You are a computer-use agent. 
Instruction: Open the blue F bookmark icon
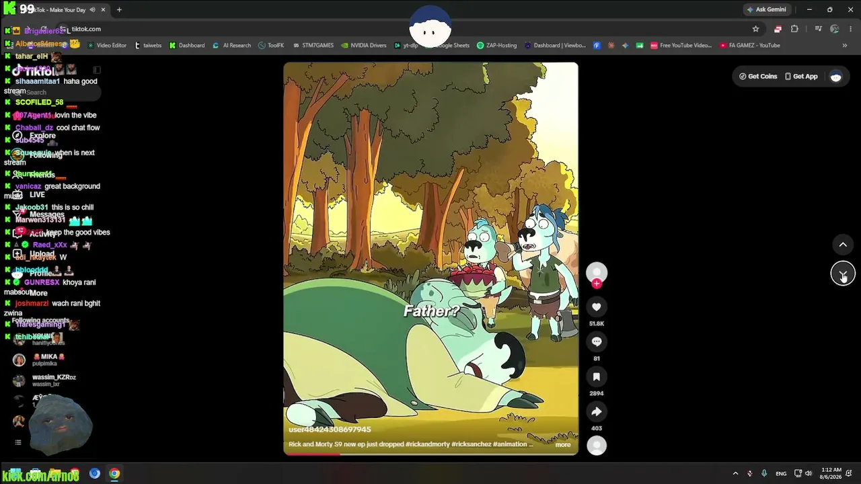coord(597,46)
